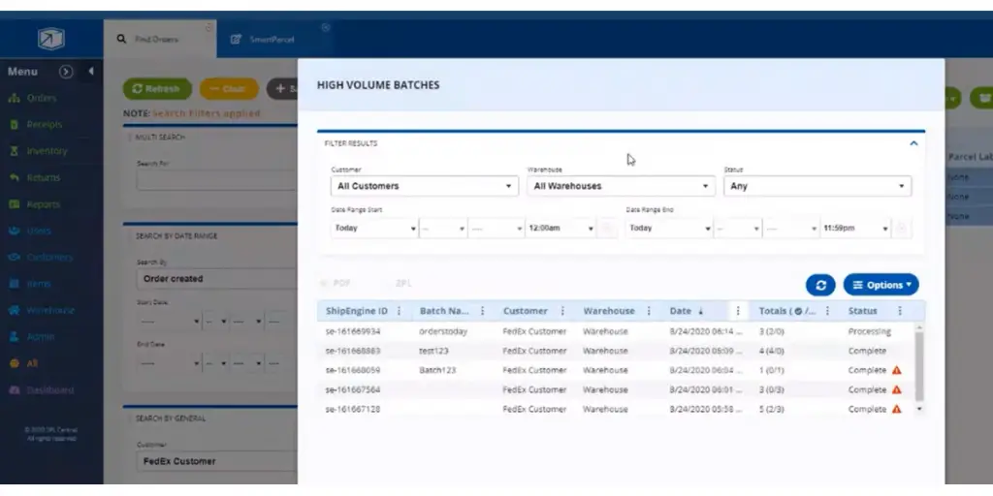Click the Warehouse icon in the sidebar

coord(14,311)
